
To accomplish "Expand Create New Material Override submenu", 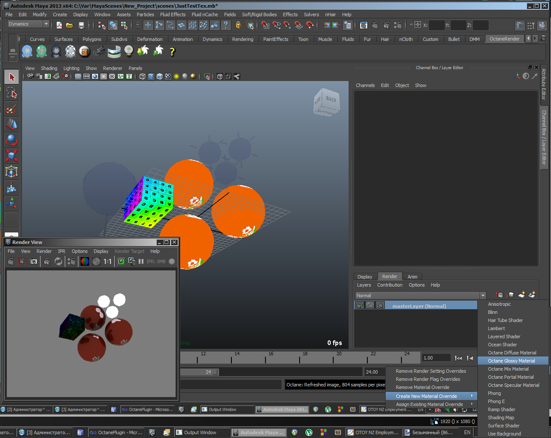I will coord(431,396).
